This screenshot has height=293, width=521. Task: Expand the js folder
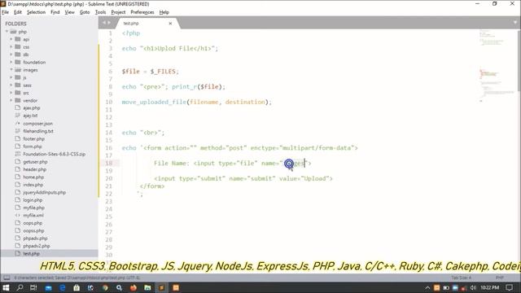pyautogui.click(x=11, y=77)
